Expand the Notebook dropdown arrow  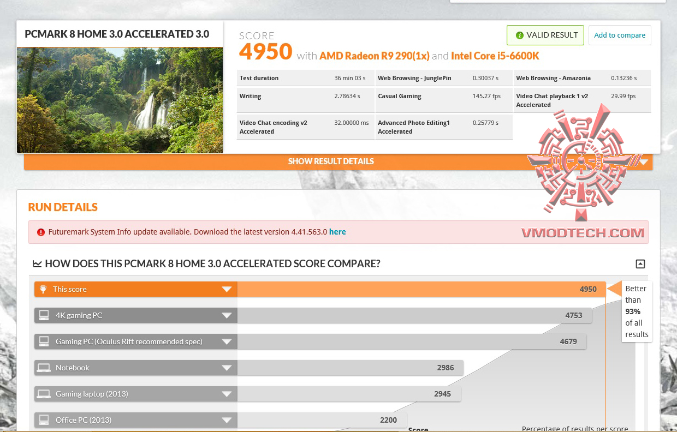pos(227,368)
